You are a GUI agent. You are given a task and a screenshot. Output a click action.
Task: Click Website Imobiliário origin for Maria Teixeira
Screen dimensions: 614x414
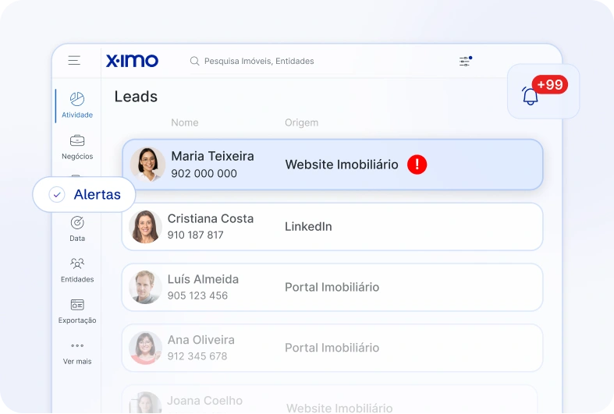[342, 165]
